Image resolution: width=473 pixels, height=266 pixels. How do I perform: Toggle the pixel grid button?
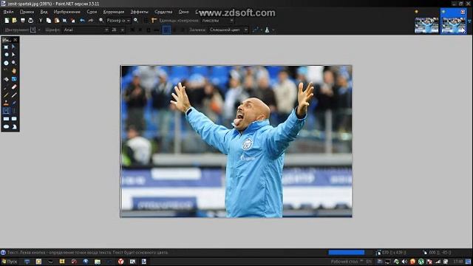pyautogui.click(x=146, y=21)
